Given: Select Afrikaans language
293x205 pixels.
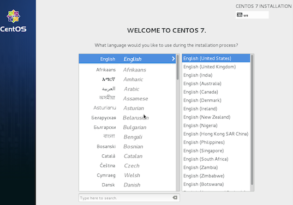Looking at the screenshot, I should tap(127, 70).
